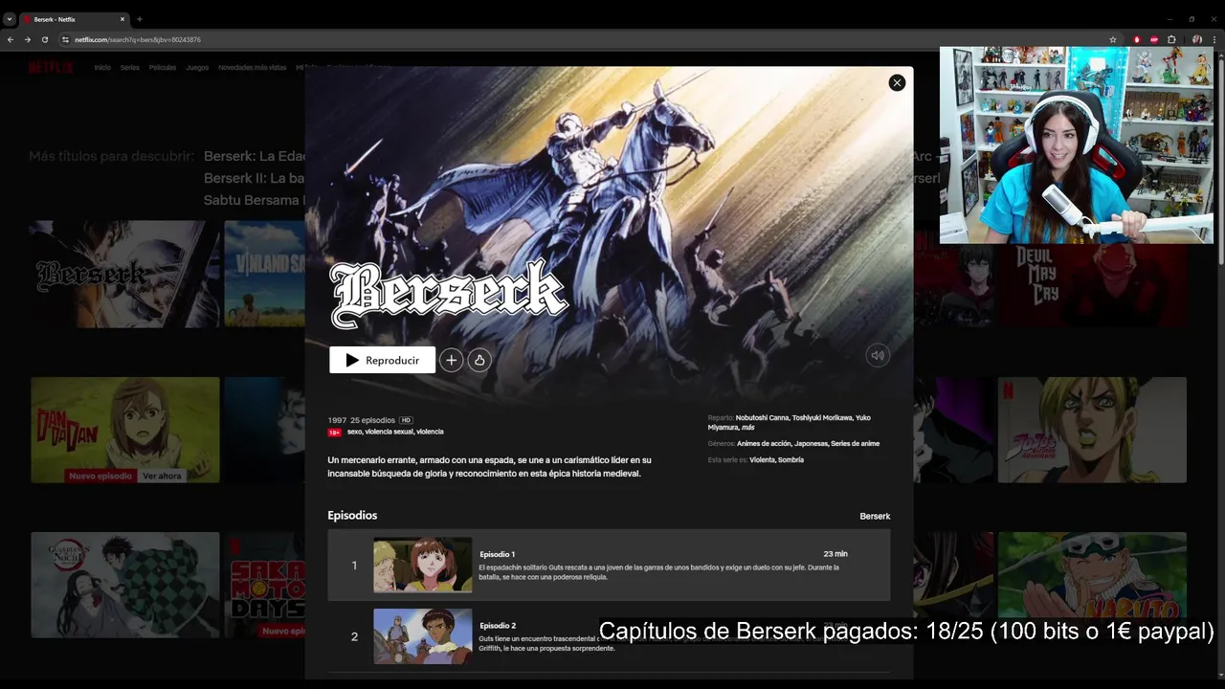Open the browser extensions puzzle icon
1225x689 pixels.
coord(1171,39)
